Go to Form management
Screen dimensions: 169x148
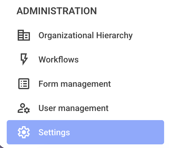coord(85,84)
